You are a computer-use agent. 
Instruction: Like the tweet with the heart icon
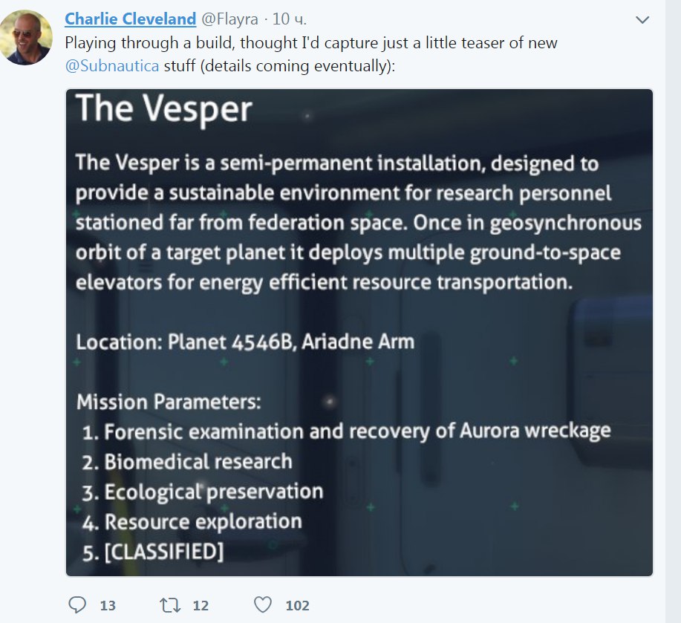click(263, 604)
